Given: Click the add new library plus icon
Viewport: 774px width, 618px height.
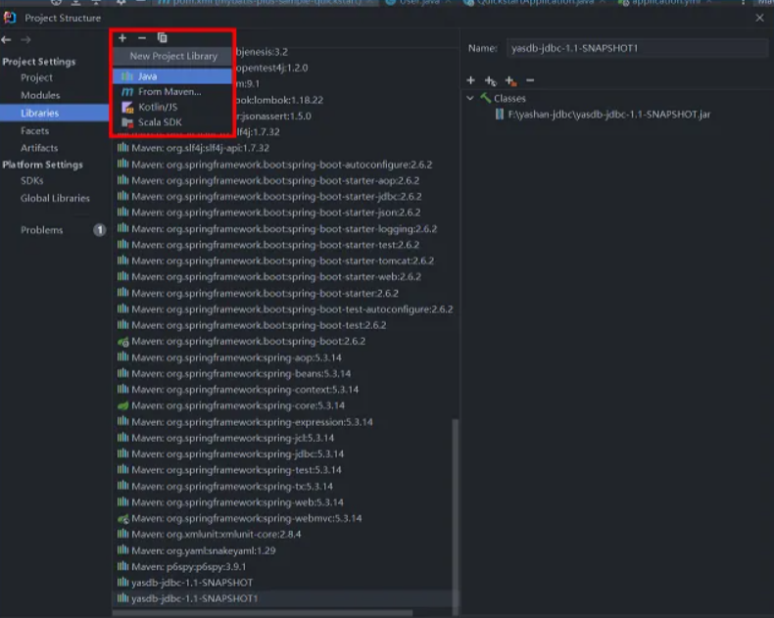Looking at the screenshot, I should point(122,38).
